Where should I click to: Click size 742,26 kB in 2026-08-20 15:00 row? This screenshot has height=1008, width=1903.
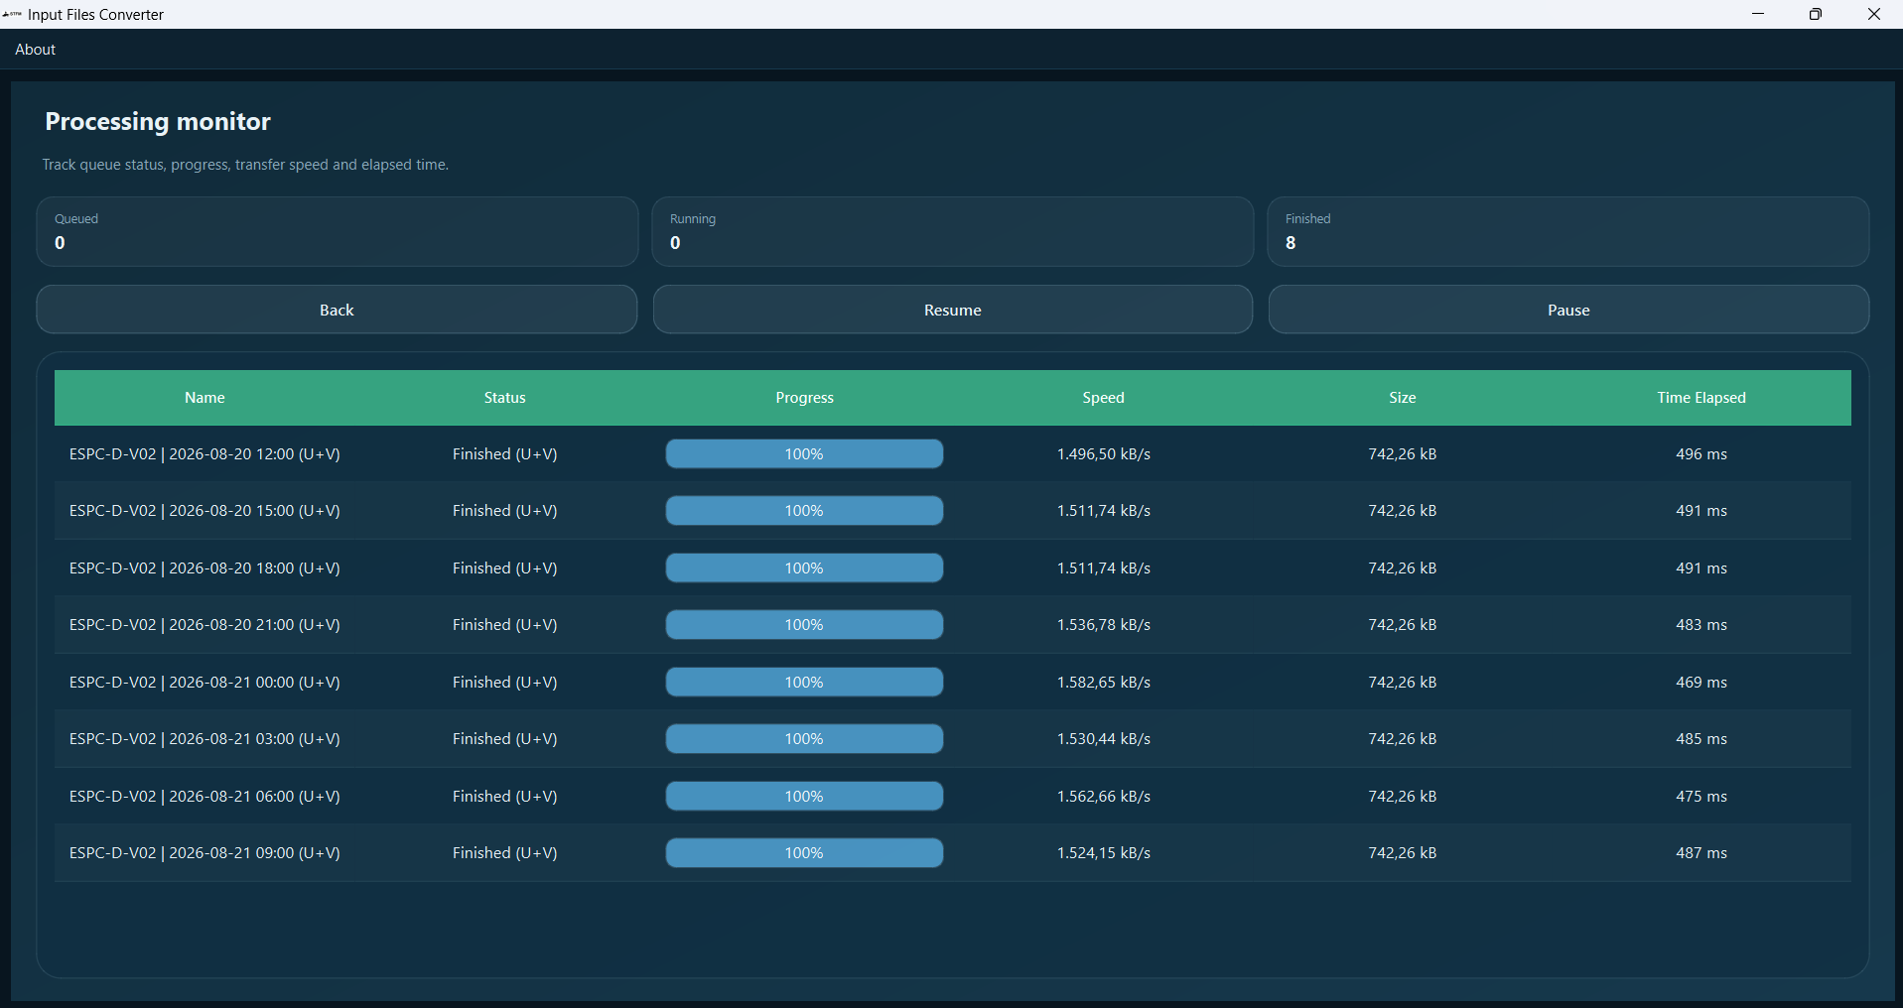point(1402,511)
